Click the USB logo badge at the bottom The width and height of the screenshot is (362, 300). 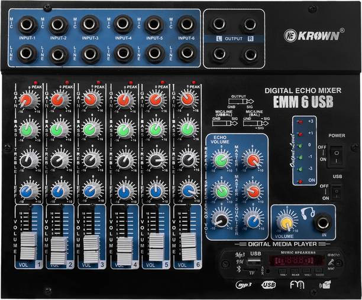tap(269, 285)
